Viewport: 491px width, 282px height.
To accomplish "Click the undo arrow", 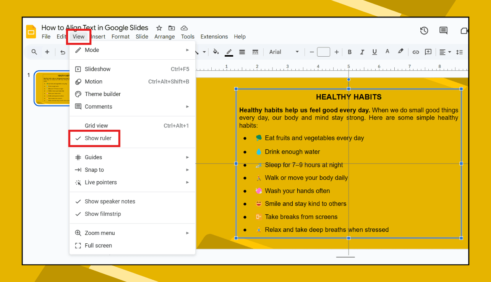I will (63, 52).
